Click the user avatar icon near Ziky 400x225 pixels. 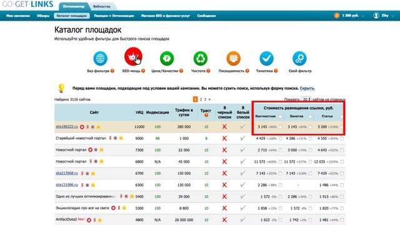[376, 16]
